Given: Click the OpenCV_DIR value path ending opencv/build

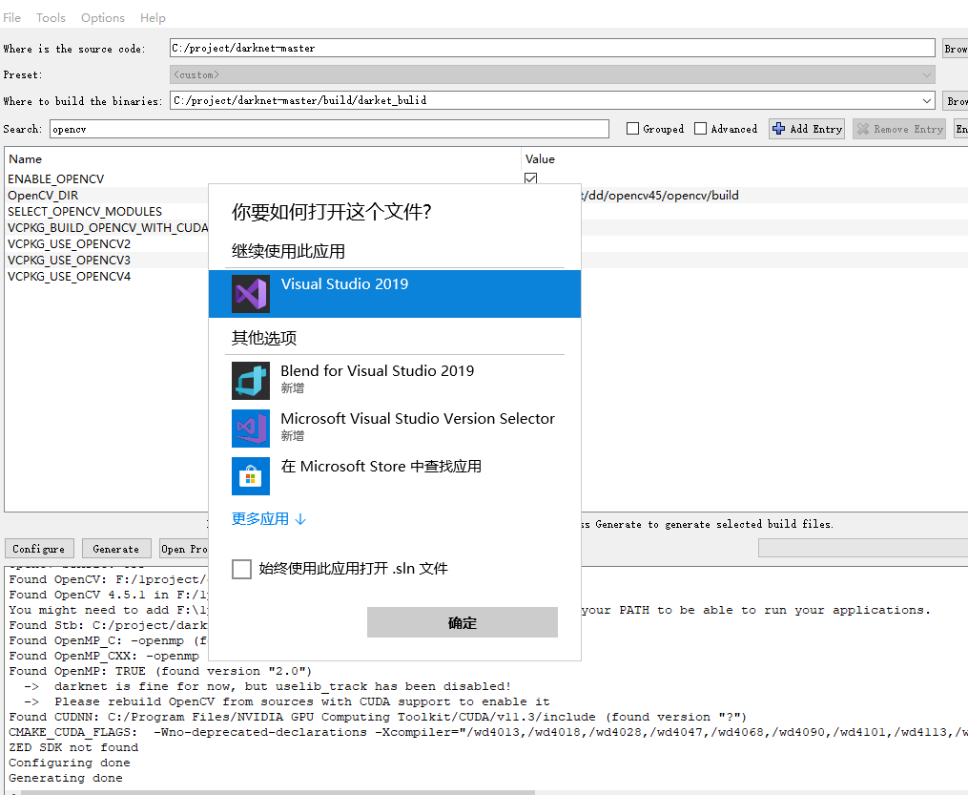Looking at the screenshot, I should click(660, 196).
